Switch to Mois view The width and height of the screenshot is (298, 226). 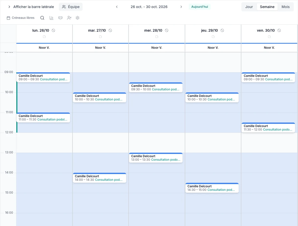tap(285, 7)
